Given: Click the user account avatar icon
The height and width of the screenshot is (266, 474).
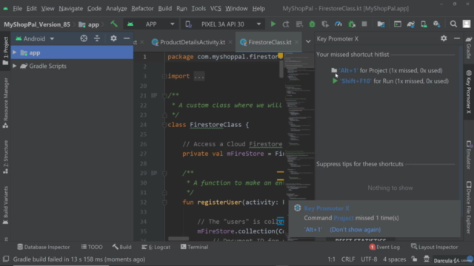Looking at the screenshot, I should tap(467, 24).
